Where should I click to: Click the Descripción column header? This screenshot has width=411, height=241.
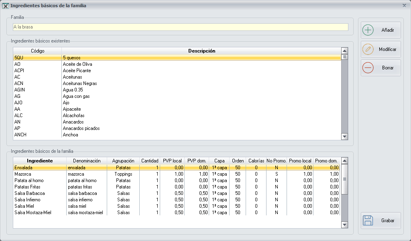[201, 51]
